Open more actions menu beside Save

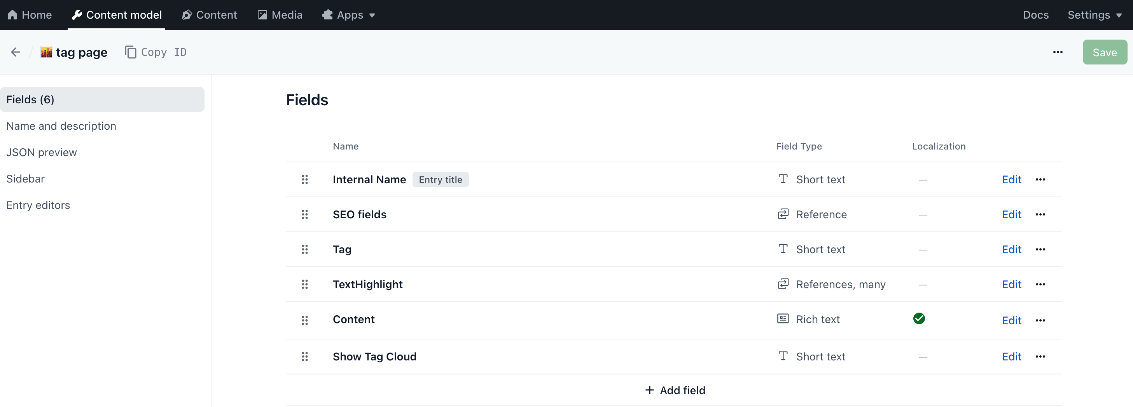1057,52
